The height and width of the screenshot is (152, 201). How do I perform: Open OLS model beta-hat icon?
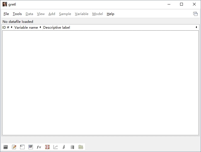(x=64, y=147)
